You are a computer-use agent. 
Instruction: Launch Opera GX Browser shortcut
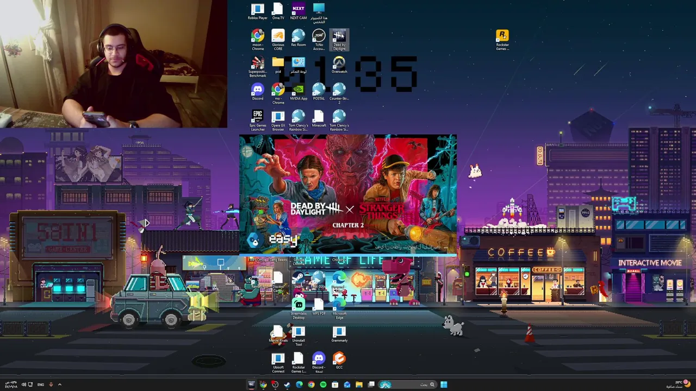point(278,121)
